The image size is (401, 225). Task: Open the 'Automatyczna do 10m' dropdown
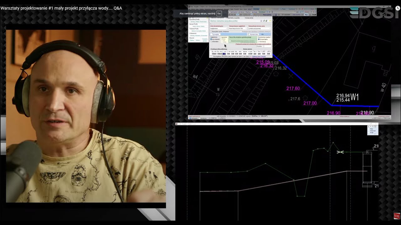238,28
